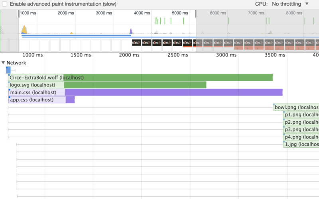319x199 pixels.
Task: Click the 2500 ms main ruler label
Action: coord(177,55)
